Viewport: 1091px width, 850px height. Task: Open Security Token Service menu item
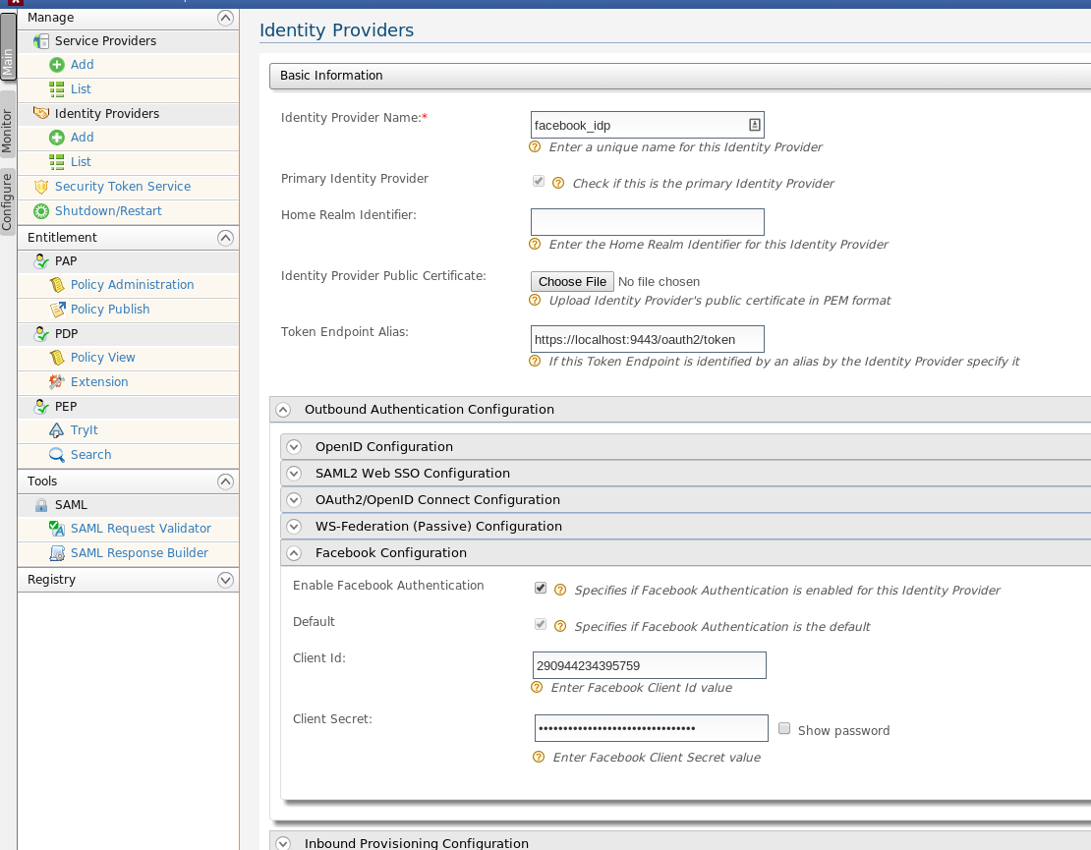[x=123, y=187]
